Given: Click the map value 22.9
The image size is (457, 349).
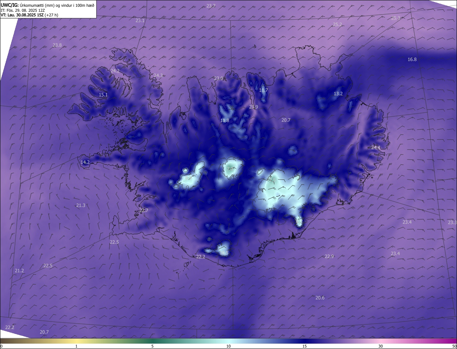Looking at the screenshot, I should tap(329, 257).
